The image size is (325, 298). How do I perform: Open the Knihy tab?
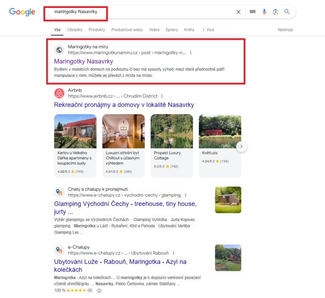click(189, 30)
